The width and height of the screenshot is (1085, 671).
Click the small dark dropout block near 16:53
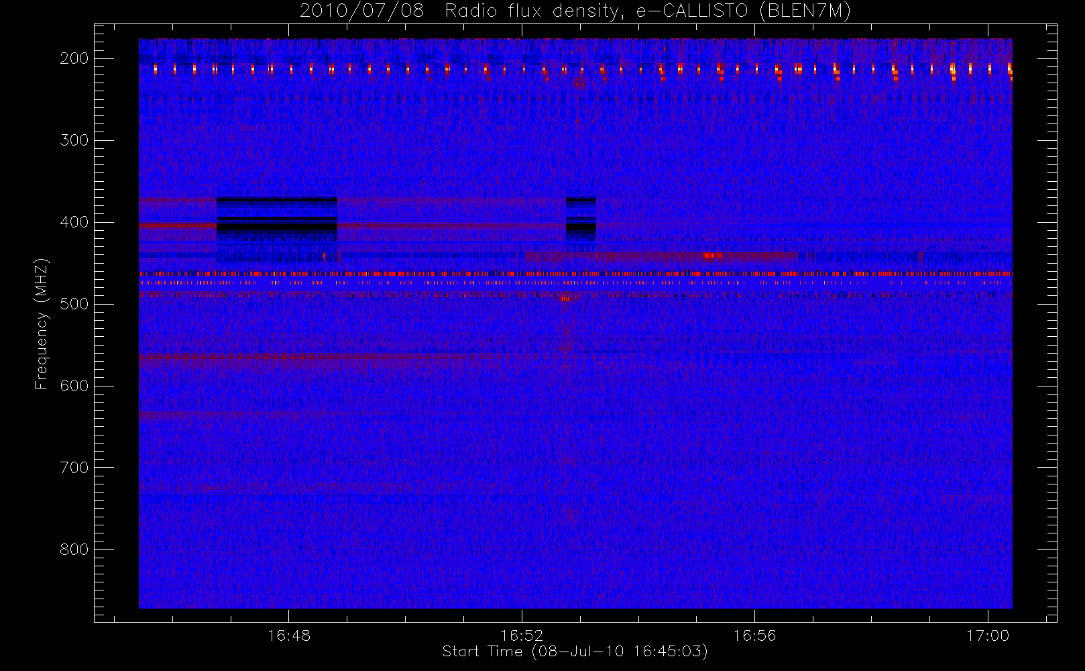point(581,219)
